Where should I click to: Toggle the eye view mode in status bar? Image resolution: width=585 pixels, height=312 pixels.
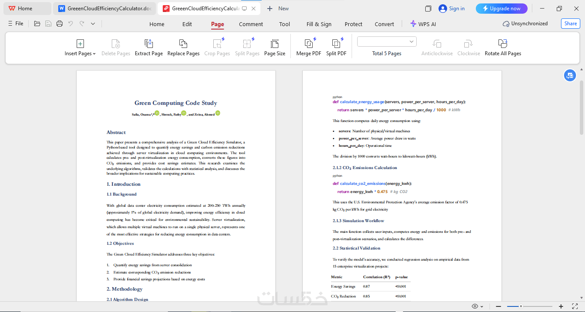(x=477, y=306)
